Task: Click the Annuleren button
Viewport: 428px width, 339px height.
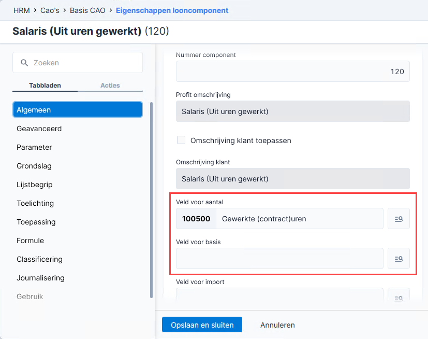Action: pyautogui.click(x=277, y=325)
